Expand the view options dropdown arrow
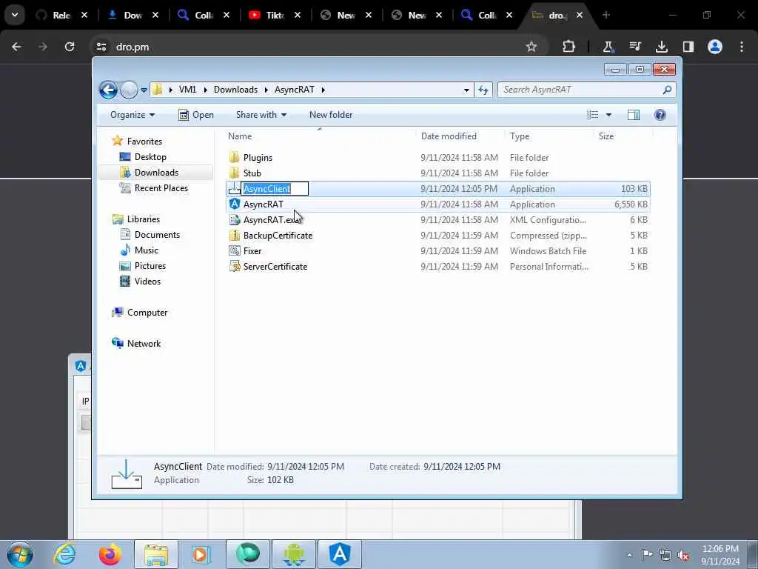Viewport: 758px width, 569px height. [x=608, y=115]
